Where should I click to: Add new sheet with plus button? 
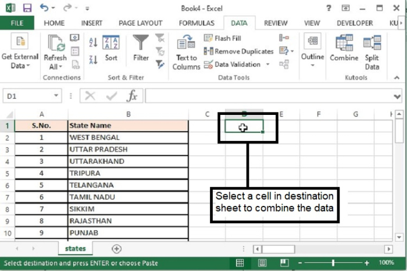coord(116,249)
